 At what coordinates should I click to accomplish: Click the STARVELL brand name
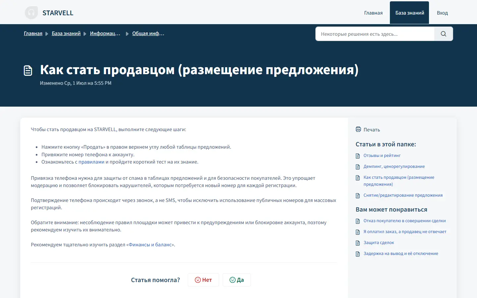click(58, 13)
